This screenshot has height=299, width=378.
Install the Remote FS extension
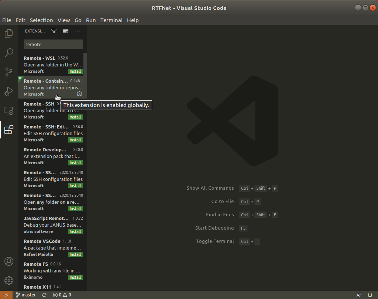coord(75,278)
